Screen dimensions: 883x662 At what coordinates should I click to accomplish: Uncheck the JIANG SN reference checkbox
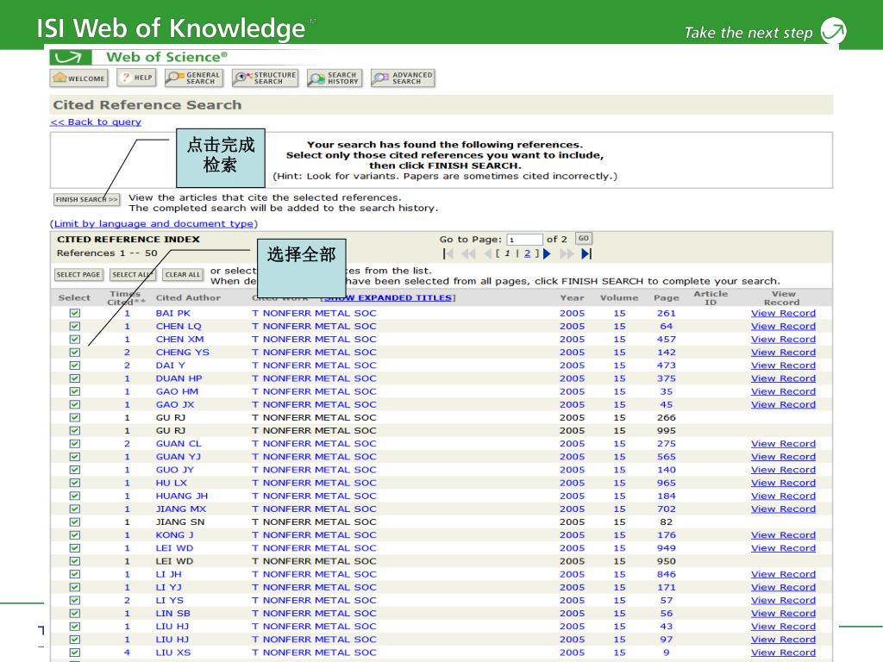coord(75,521)
